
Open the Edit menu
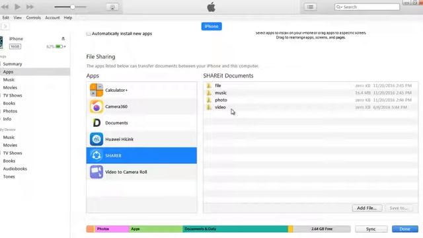tap(6, 18)
